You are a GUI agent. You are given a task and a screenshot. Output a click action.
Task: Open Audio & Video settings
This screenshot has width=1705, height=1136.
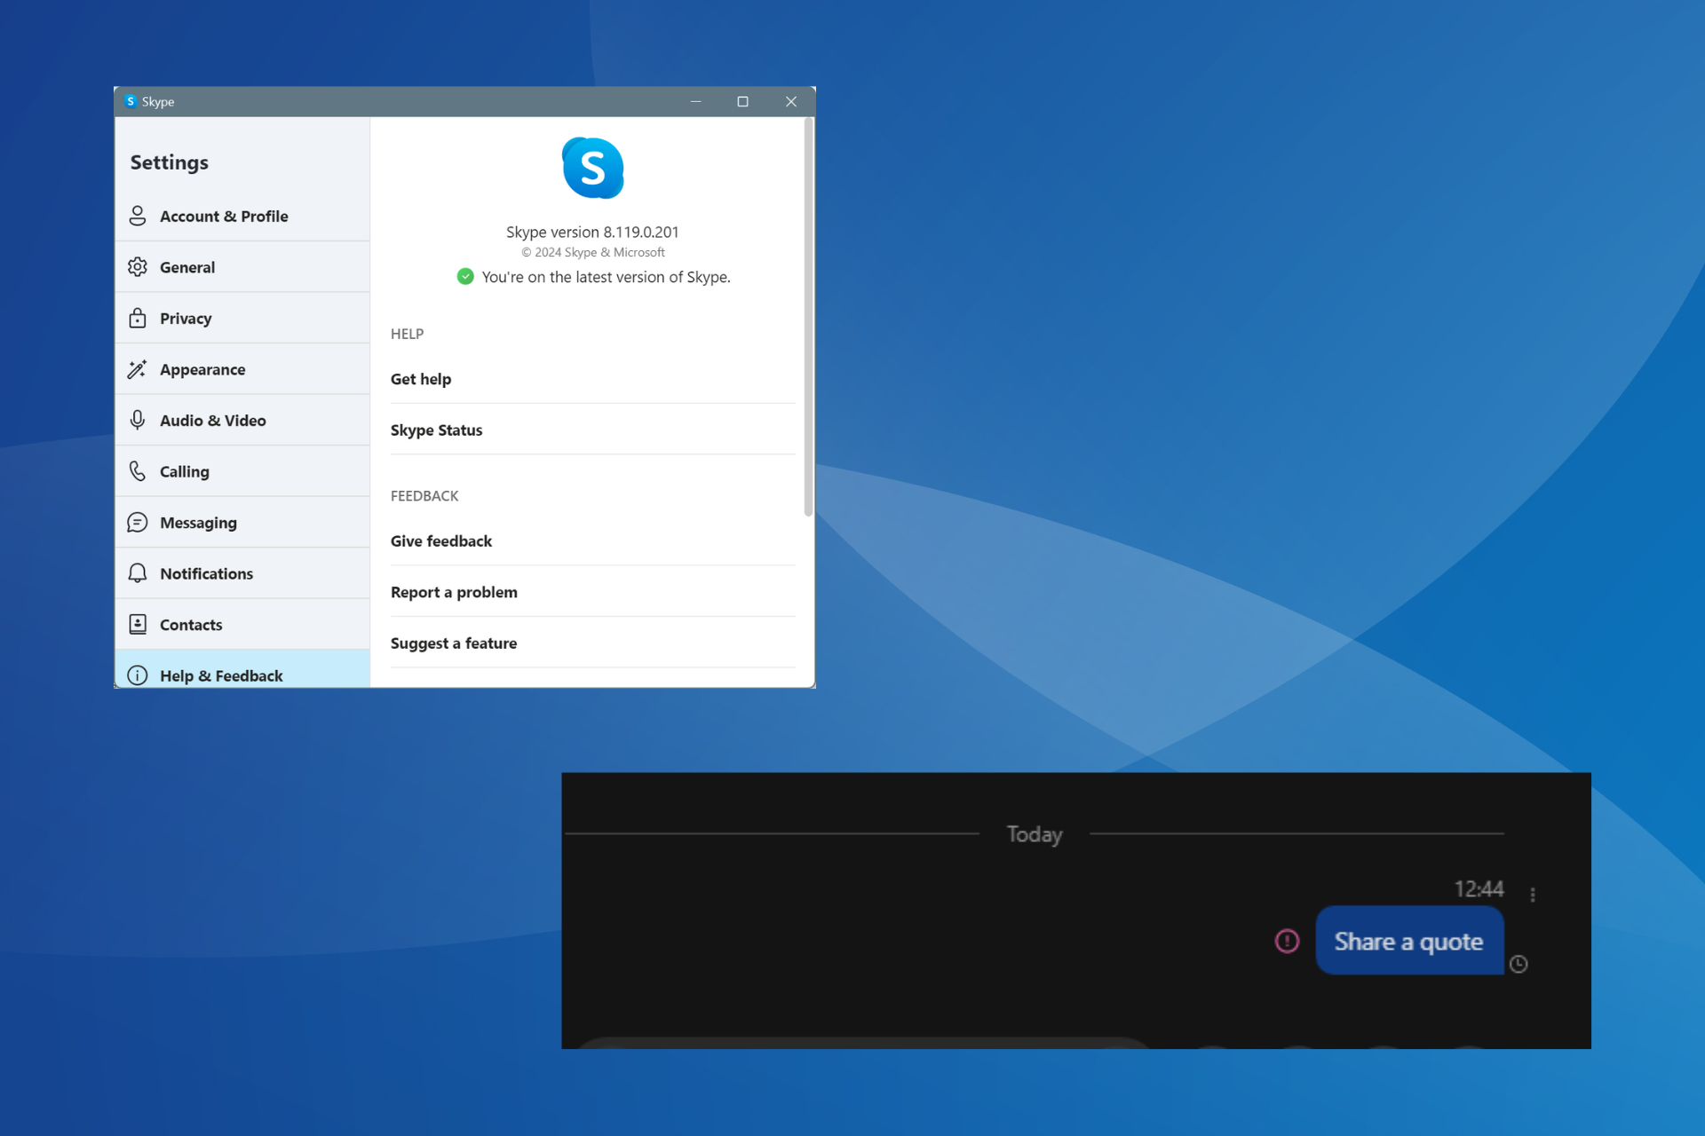(242, 420)
